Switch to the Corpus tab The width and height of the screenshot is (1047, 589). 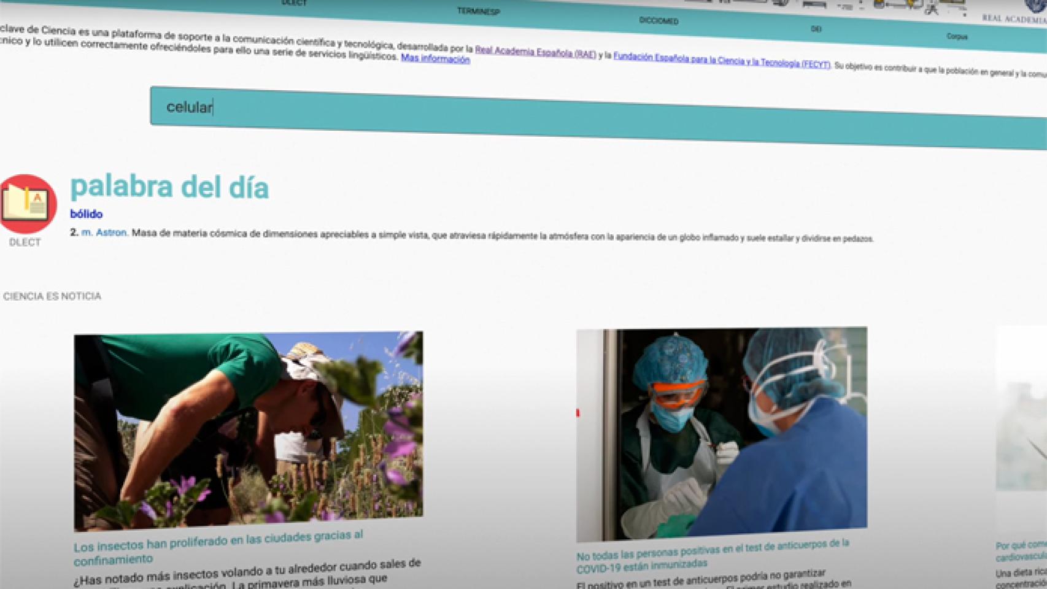956,36
